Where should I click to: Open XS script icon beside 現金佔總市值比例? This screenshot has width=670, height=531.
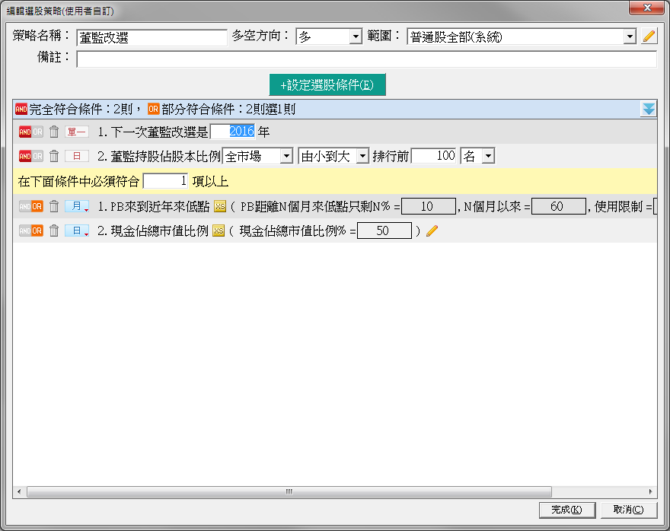219,231
